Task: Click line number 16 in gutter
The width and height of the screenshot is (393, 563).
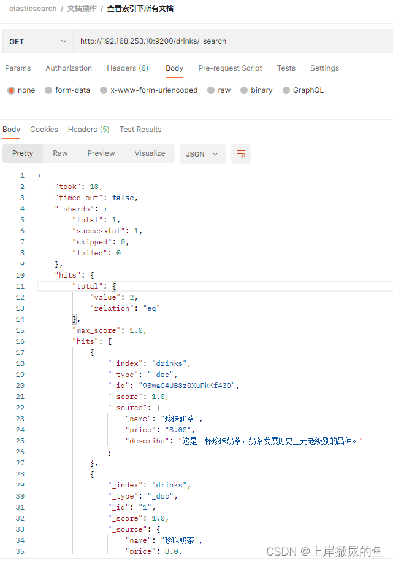Action: pyautogui.click(x=20, y=341)
